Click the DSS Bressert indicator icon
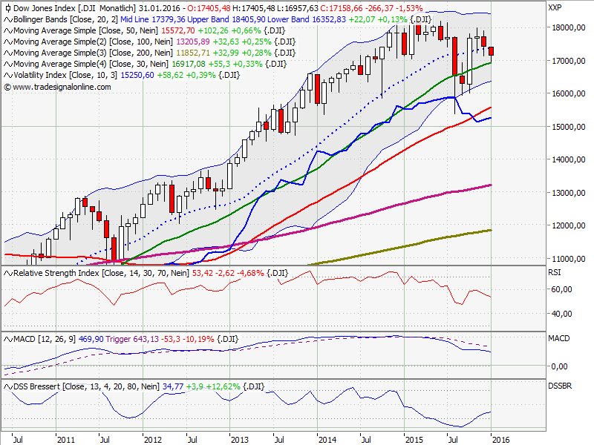This screenshot has height=445, width=594. (8, 386)
